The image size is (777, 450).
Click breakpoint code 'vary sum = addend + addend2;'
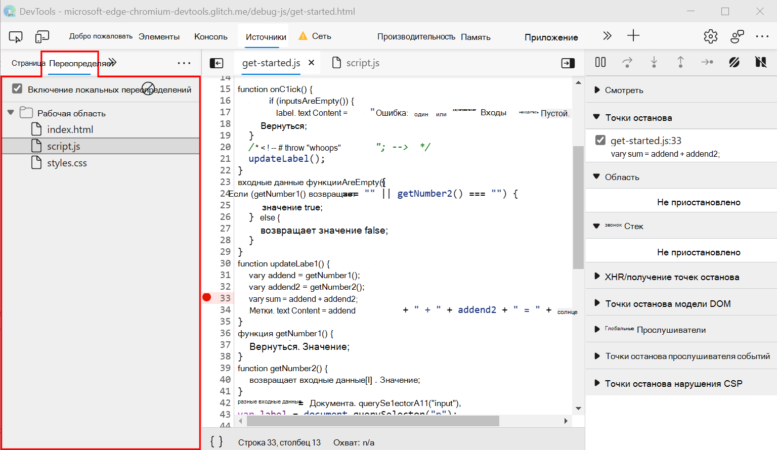pos(665,154)
